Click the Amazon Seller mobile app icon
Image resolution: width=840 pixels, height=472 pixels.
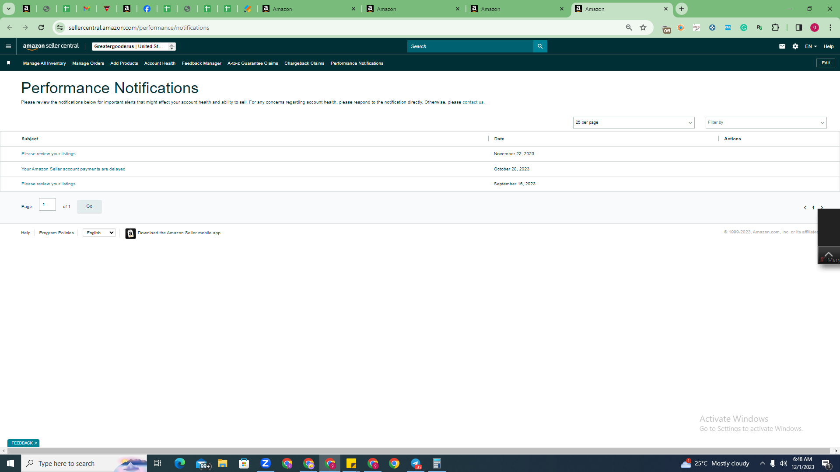tap(130, 233)
